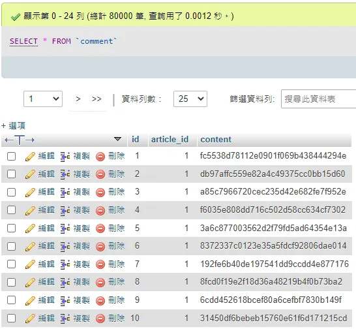
Task: Toggle full texts with the ←T→ control
Action: [x=20, y=140]
